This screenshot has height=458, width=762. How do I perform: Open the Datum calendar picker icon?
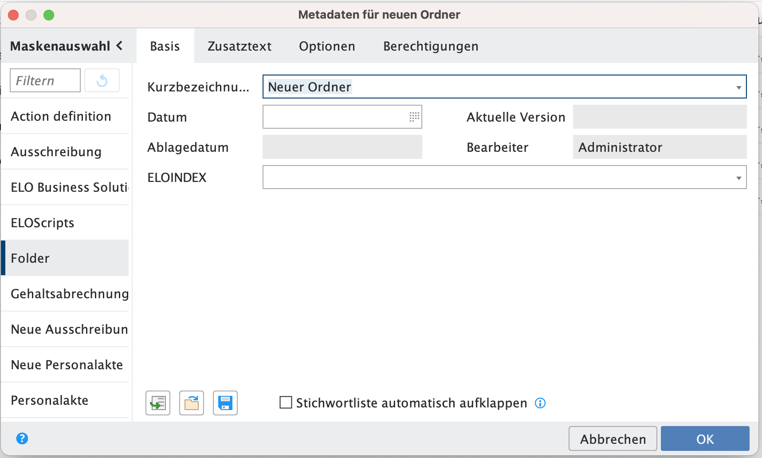[414, 117]
